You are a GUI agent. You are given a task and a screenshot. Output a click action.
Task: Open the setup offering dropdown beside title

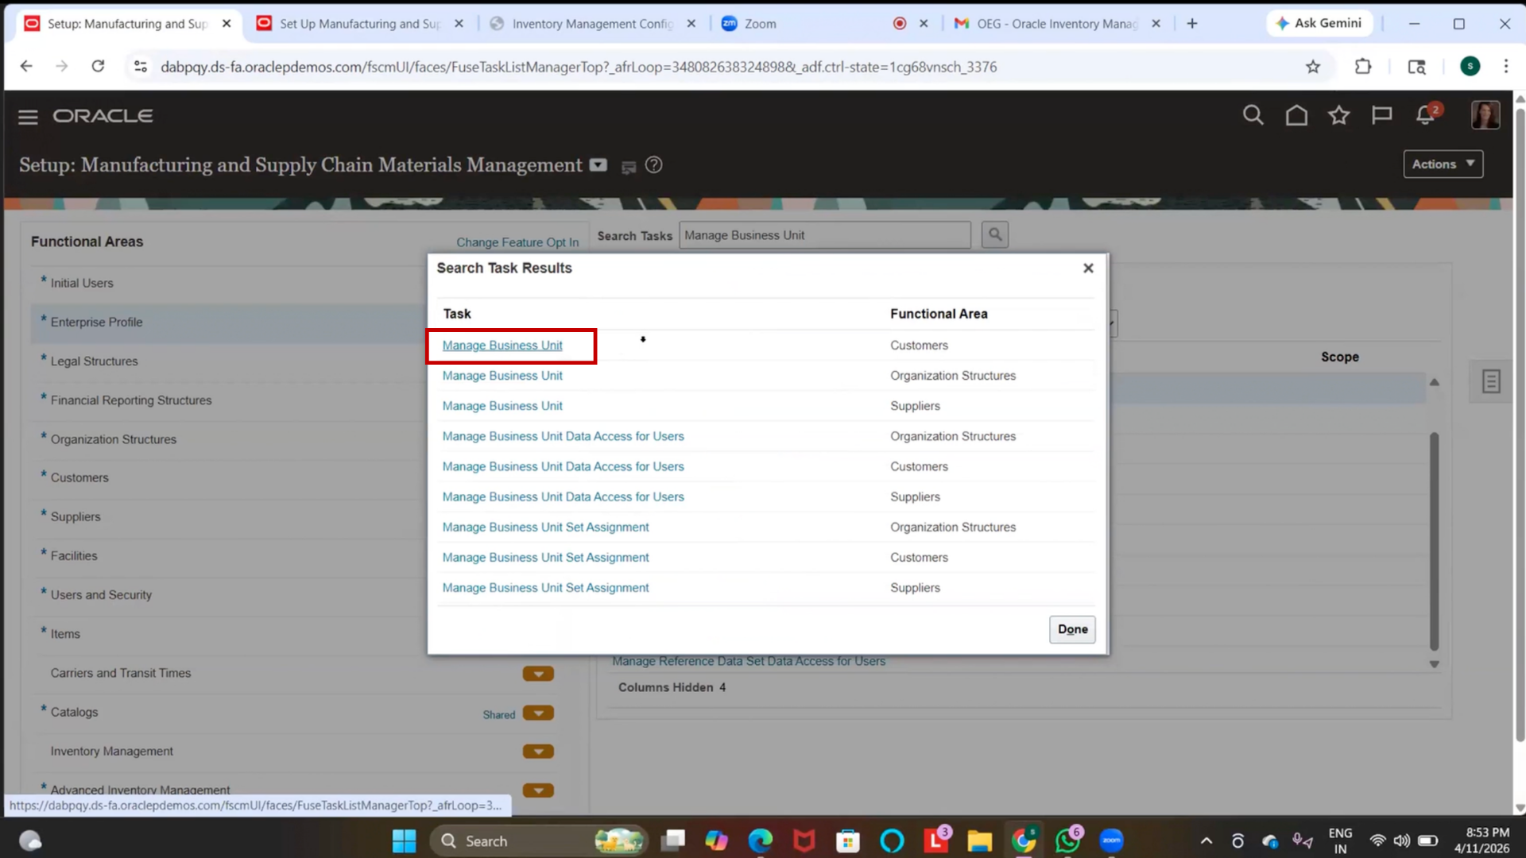598,165
